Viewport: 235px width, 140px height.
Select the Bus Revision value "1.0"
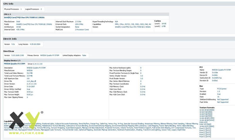219,91
